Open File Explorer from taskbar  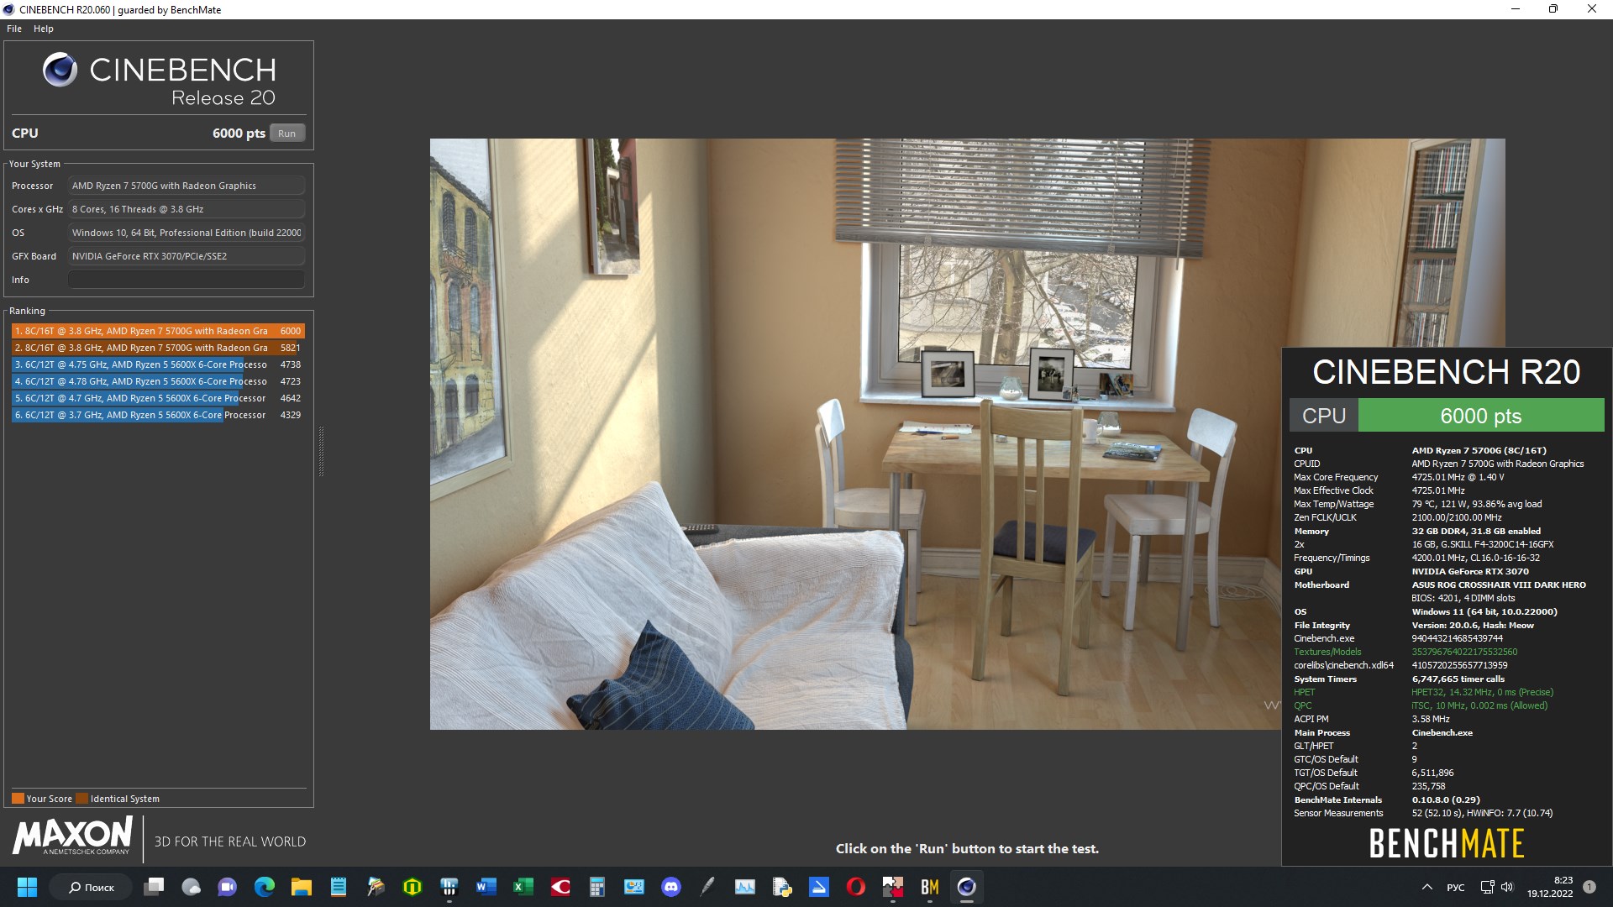tap(302, 887)
